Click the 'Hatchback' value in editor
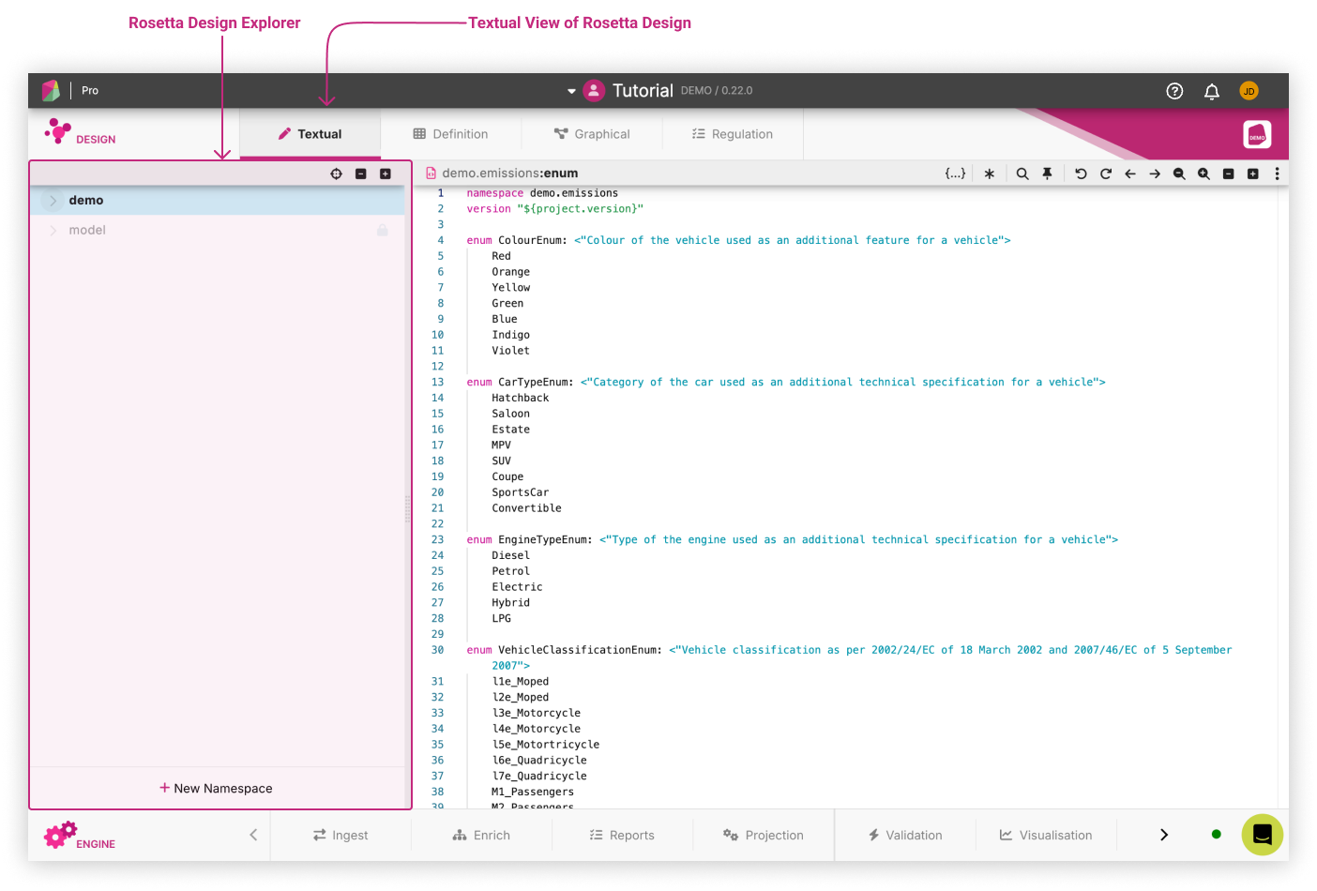Image resolution: width=1317 pixels, height=891 pixels. tap(521, 399)
